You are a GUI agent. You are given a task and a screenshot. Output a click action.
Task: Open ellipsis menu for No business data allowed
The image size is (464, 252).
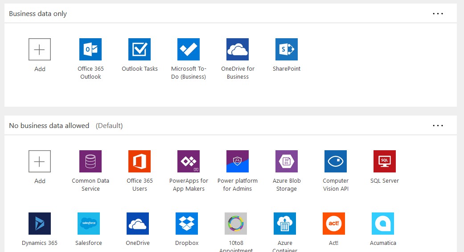[438, 125]
